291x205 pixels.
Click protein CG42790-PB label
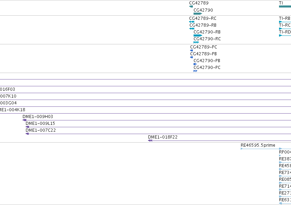click(x=207, y=61)
